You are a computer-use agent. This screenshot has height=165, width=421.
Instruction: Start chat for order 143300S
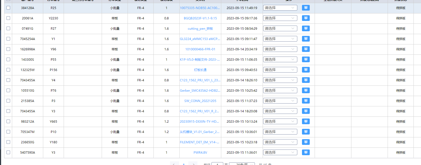click(306, 59)
